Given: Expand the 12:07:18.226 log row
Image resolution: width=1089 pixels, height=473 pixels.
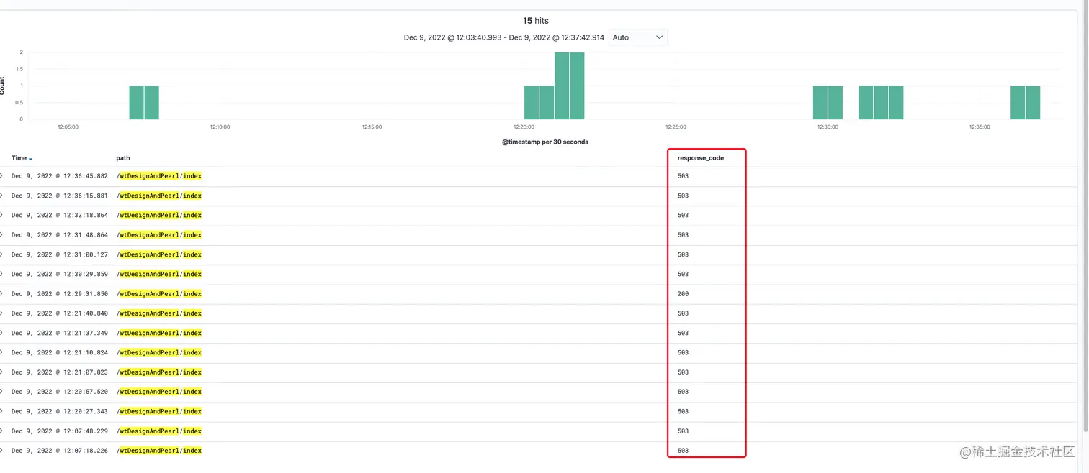Looking at the screenshot, I should 1,451.
